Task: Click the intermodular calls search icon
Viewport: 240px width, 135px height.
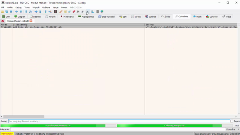Action: click(x=92, y=12)
